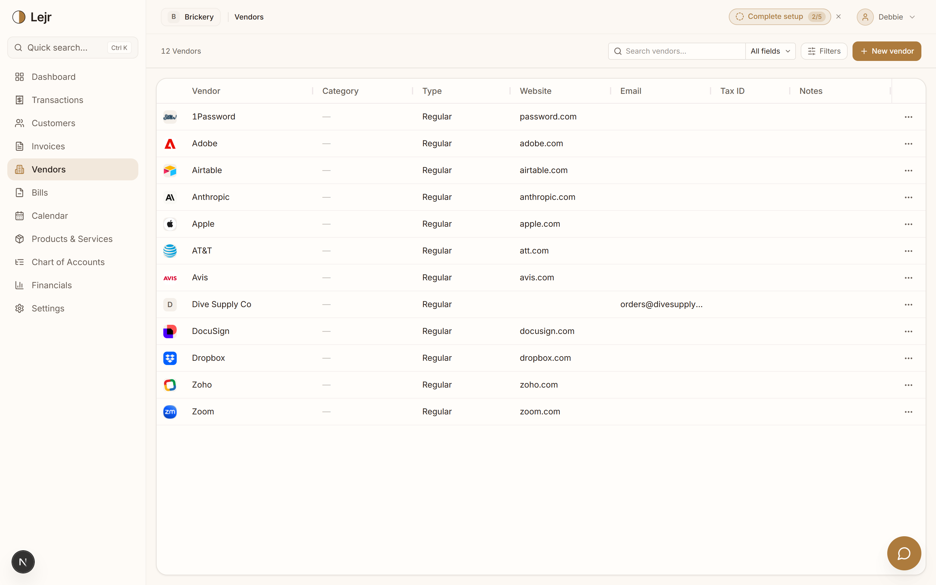The width and height of the screenshot is (936, 585).
Task: Open the Dashboard page
Action: [x=73, y=76]
